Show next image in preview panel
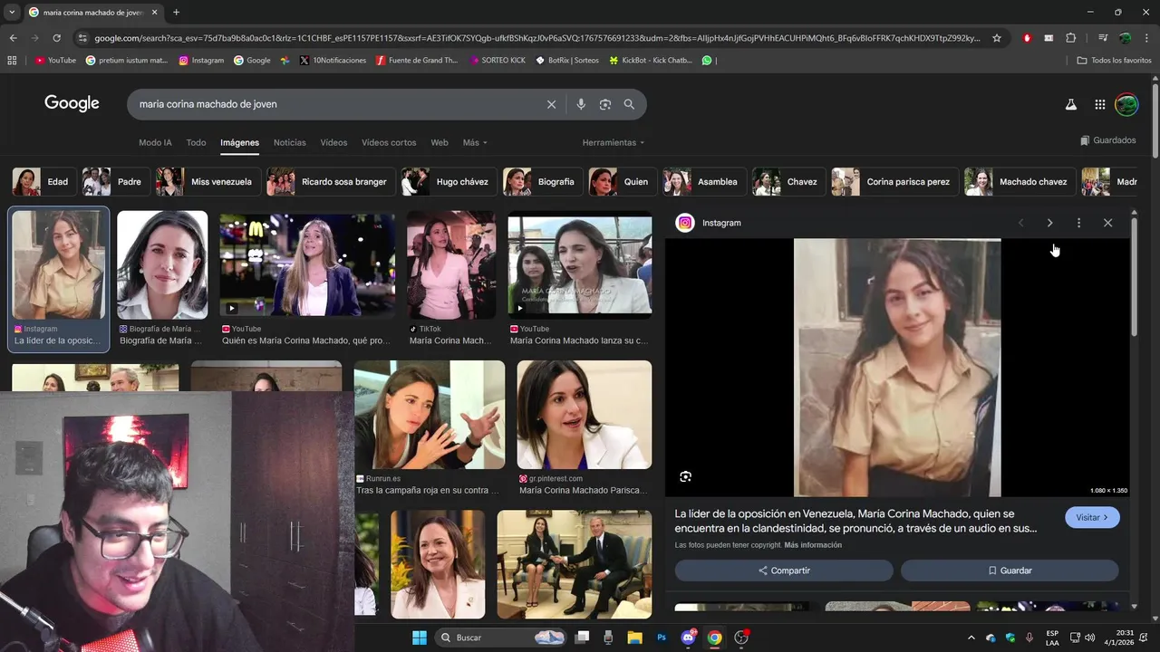Screen dimensions: 1160x652 coord(1049,223)
